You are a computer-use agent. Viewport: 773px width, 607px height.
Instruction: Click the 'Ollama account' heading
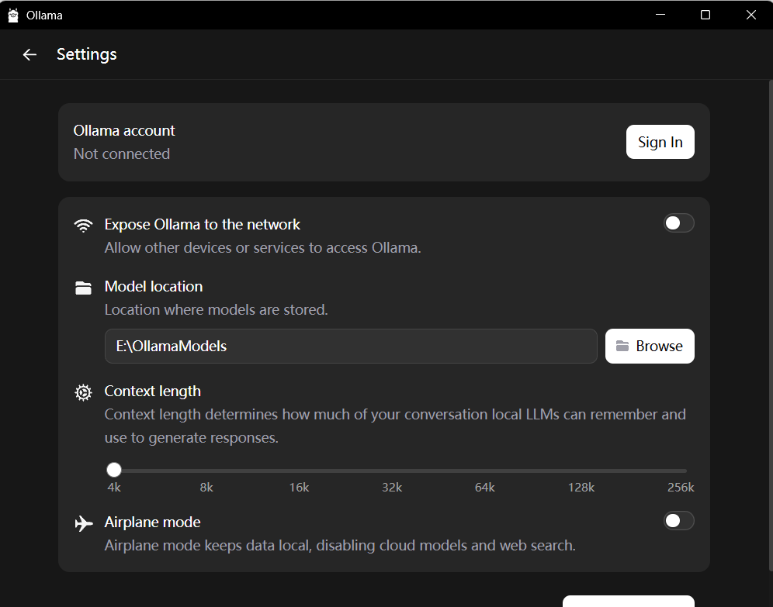pyautogui.click(x=124, y=130)
